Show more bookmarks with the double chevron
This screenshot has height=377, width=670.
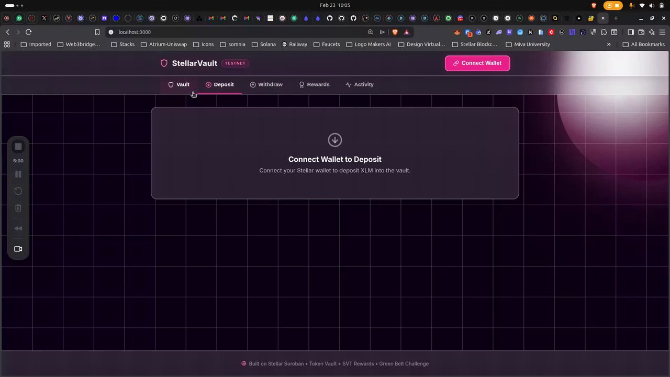pyautogui.click(x=609, y=45)
